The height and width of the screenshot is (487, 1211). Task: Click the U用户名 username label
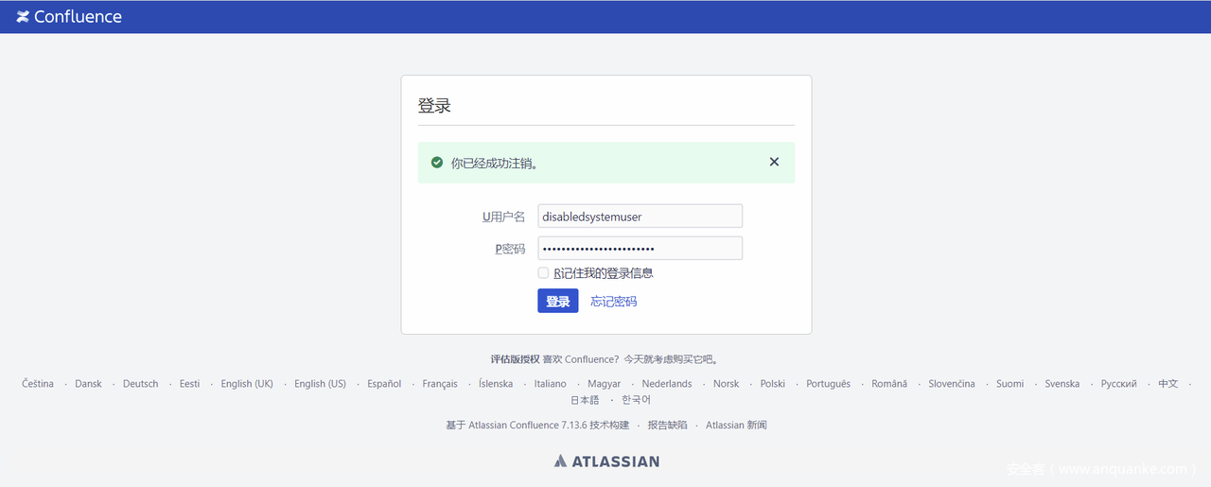tap(503, 217)
